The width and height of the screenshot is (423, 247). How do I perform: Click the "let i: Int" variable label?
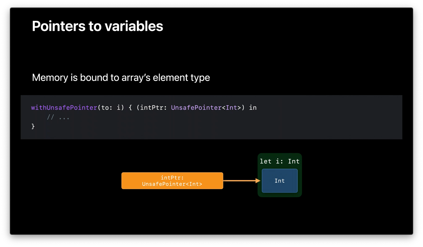pos(280,161)
